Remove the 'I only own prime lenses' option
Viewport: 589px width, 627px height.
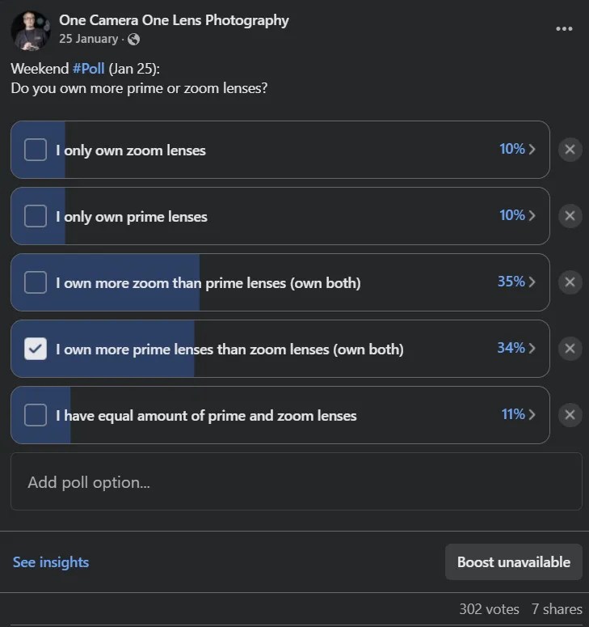click(x=570, y=216)
